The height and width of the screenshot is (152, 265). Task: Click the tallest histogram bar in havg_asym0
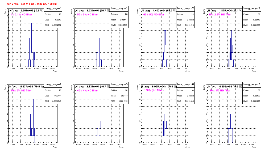click(31, 45)
